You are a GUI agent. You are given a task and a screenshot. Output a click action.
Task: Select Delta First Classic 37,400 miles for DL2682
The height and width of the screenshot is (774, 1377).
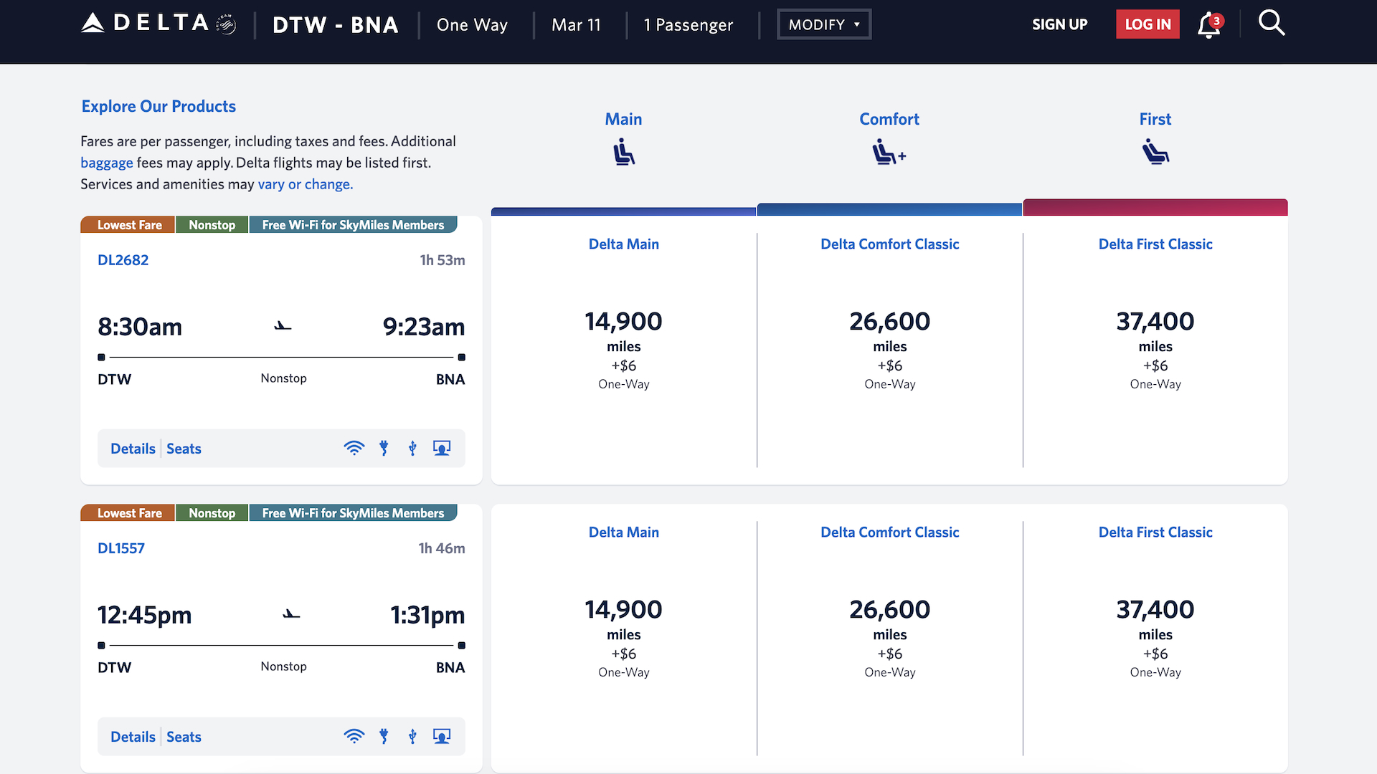point(1155,350)
